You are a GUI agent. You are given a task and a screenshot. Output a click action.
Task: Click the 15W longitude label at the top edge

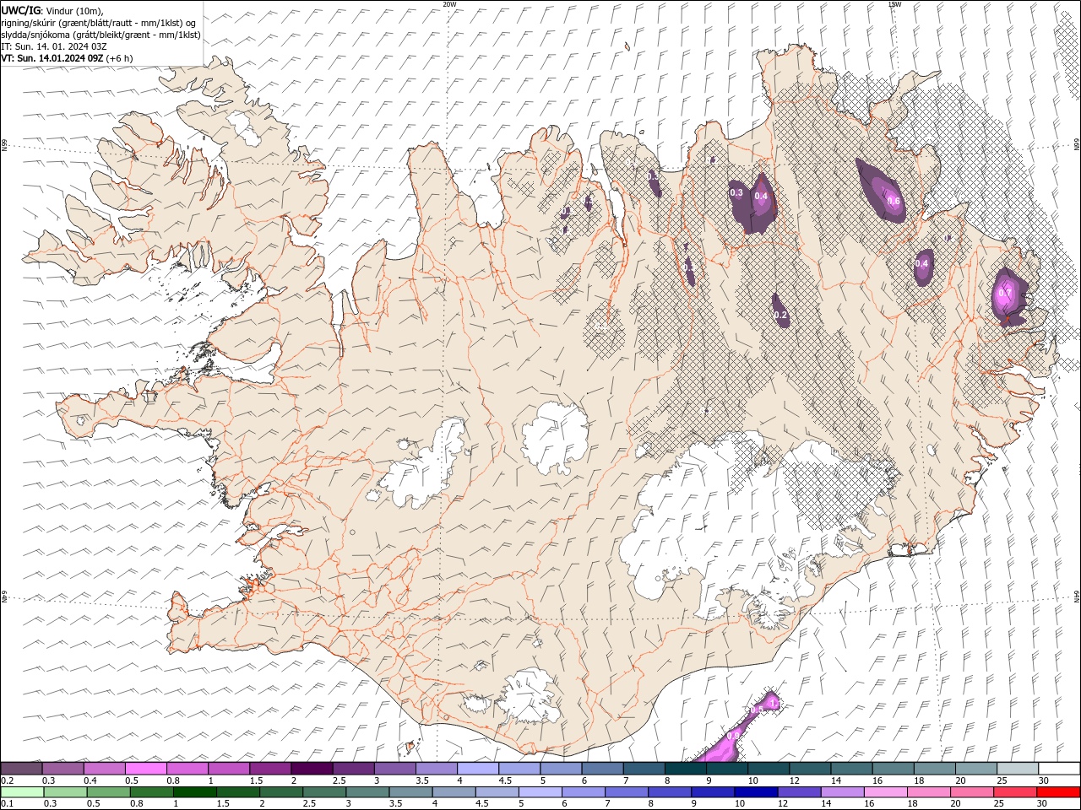894,4
